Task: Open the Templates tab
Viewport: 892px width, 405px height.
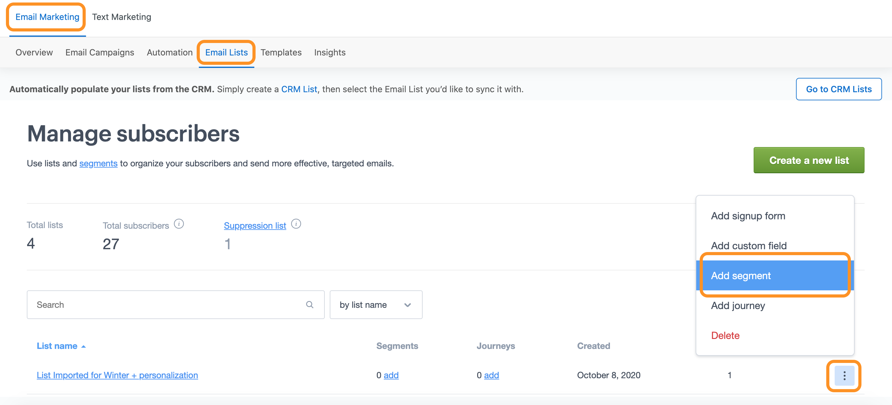Action: click(281, 52)
